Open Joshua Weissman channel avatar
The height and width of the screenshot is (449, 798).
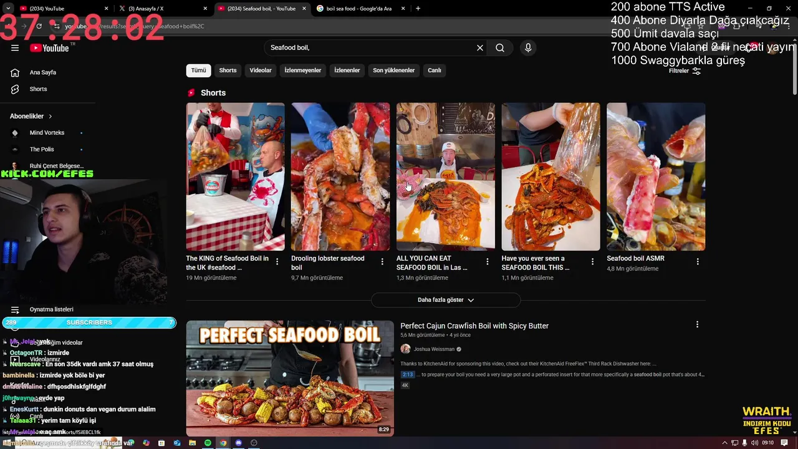tap(405, 349)
